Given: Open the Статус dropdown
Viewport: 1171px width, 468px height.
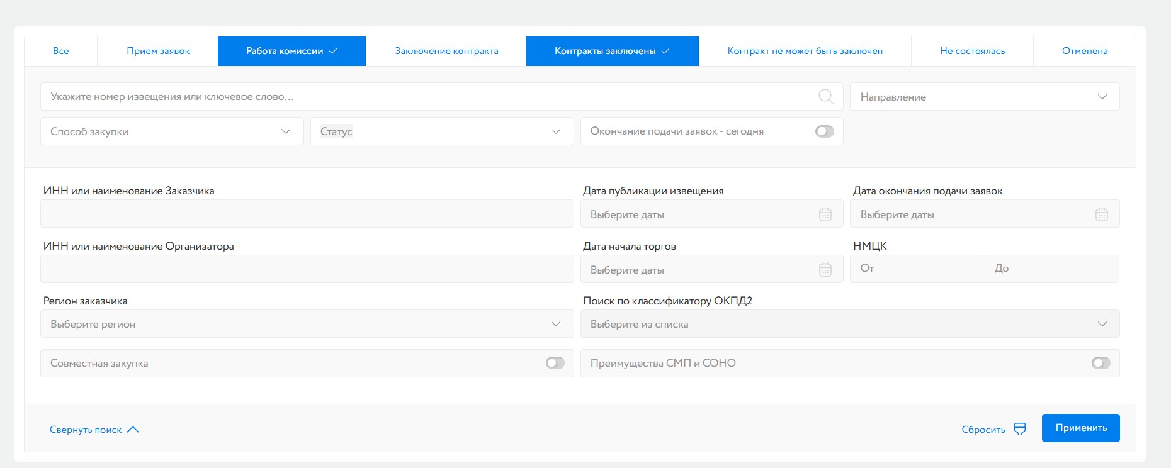Looking at the screenshot, I should point(441,131).
